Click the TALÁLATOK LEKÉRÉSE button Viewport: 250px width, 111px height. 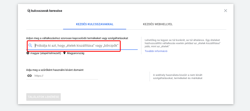[44, 97]
